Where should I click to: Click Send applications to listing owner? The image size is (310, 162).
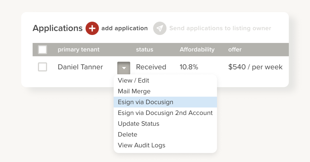point(220,28)
